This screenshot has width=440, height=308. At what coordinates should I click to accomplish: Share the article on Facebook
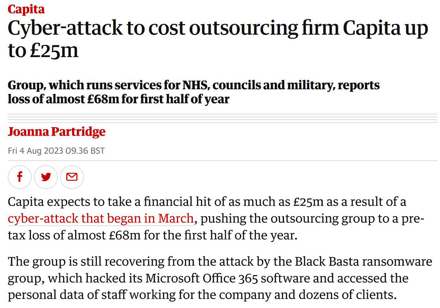20,177
